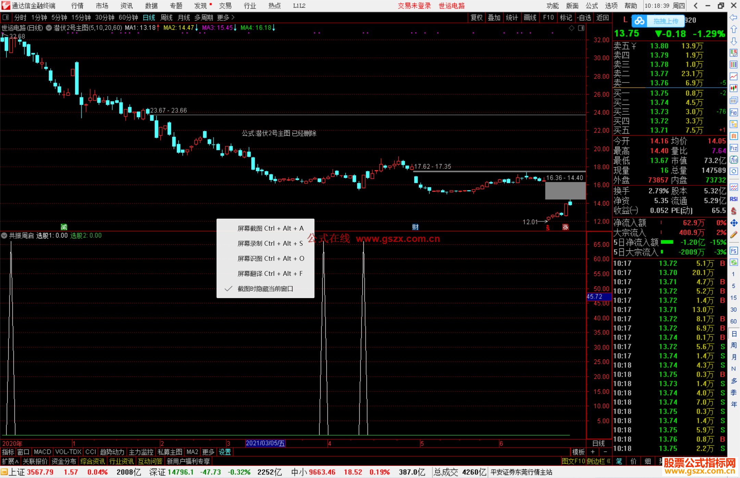
Task: Click the RSI indicator icon
Action: click(x=733, y=199)
